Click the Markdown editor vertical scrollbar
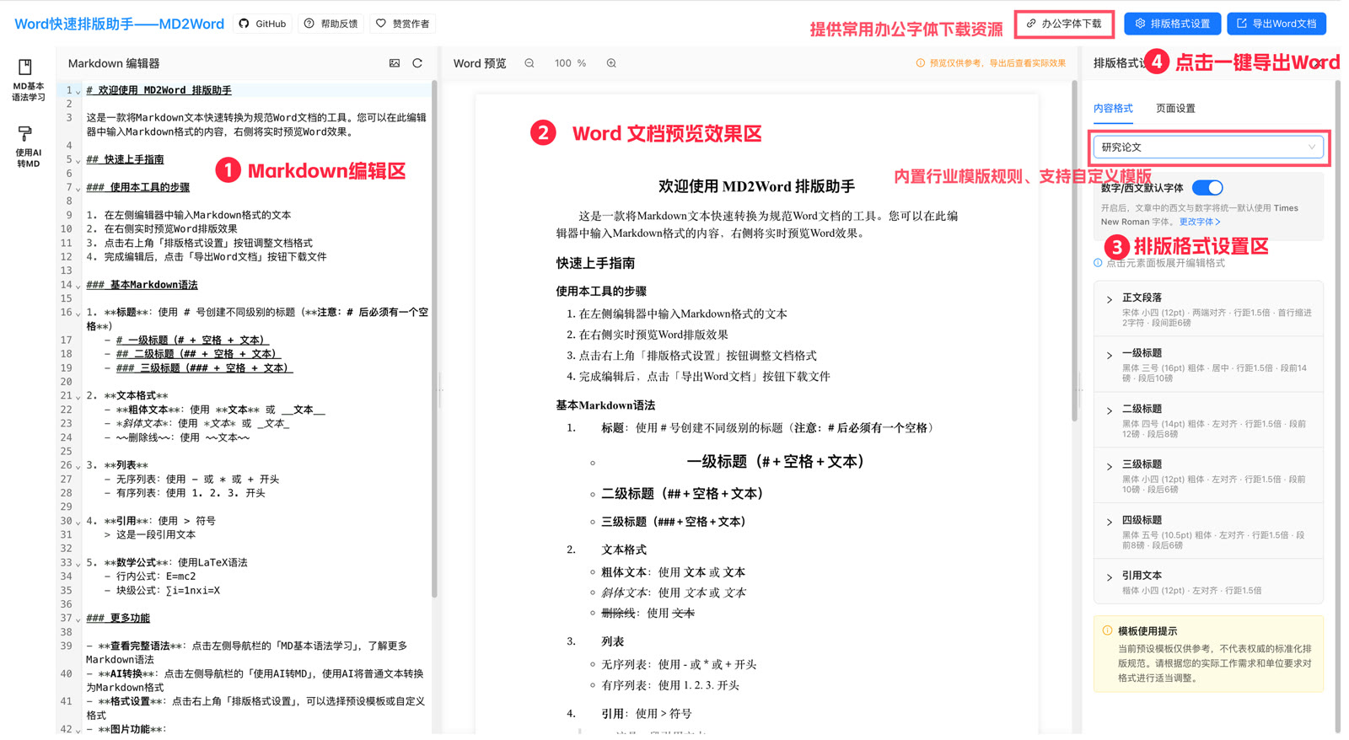Viewport: 1349px width, 740px height. [434, 337]
